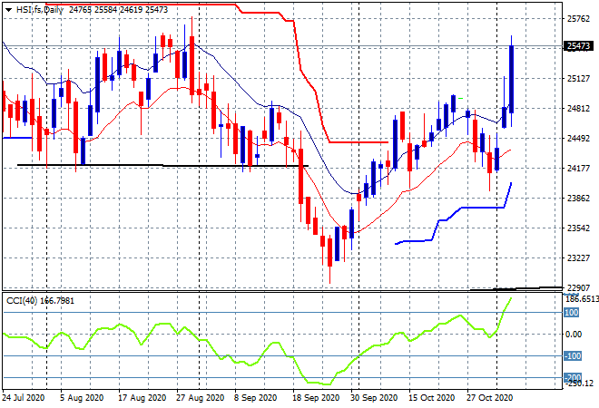
Task: Click the CCI 0.00 level label
Action: [574, 335]
